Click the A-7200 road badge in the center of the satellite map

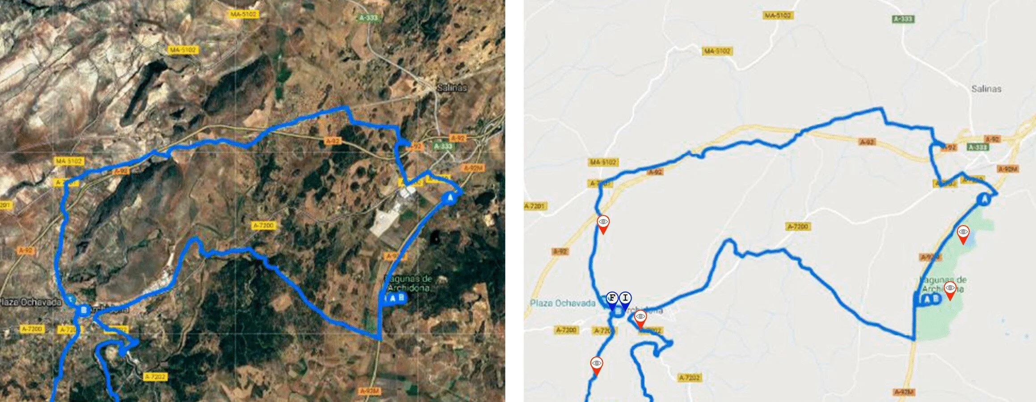[x=263, y=226]
